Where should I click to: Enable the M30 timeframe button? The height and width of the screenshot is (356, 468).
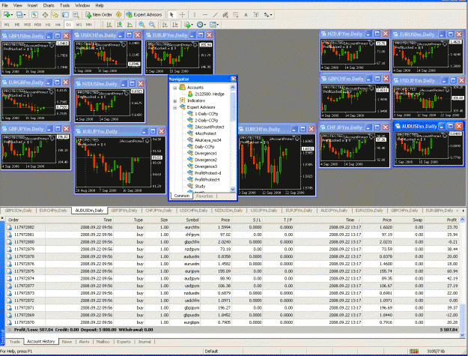[x=37, y=25]
